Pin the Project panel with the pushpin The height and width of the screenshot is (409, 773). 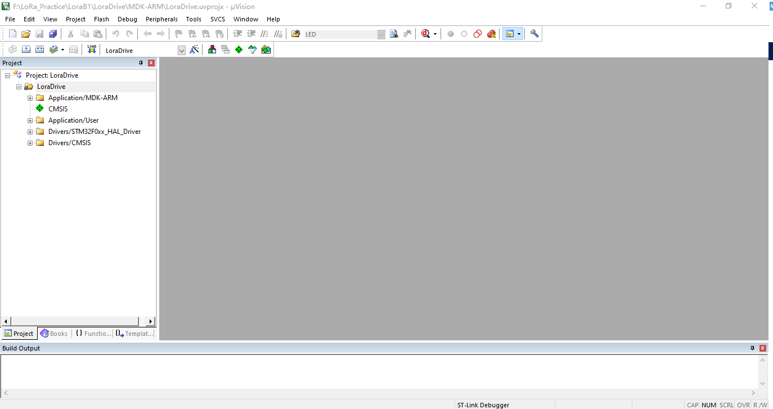[141, 63]
